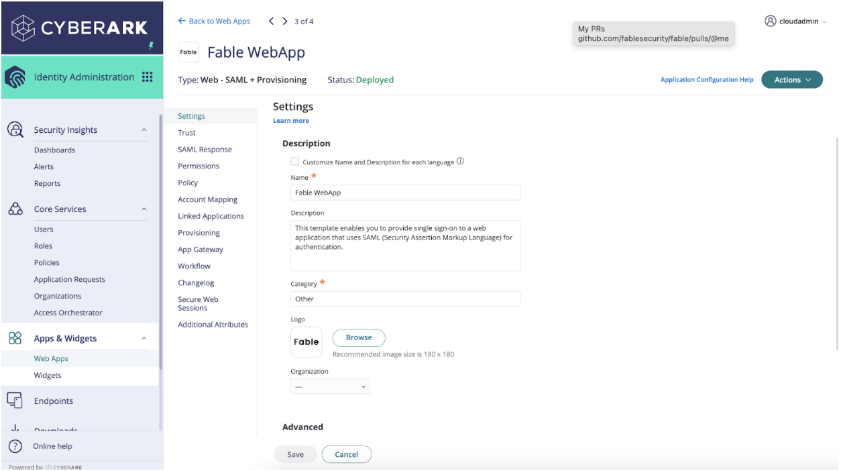The width and height of the screenshot is (841, 471).
Task: Click the Cancel button
Action: click(x=347, y=454)
